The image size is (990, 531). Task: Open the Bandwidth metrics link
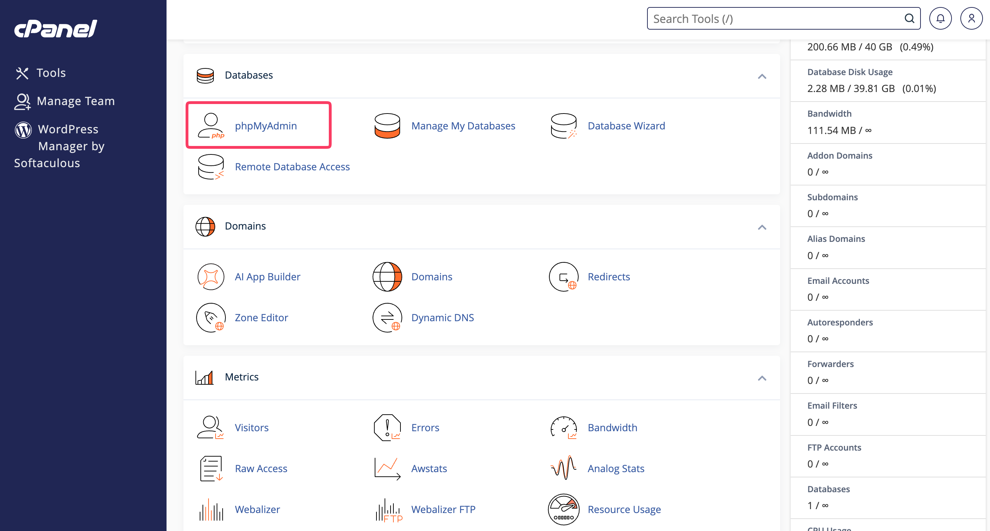pyautogui.click(x=612, y=427)
